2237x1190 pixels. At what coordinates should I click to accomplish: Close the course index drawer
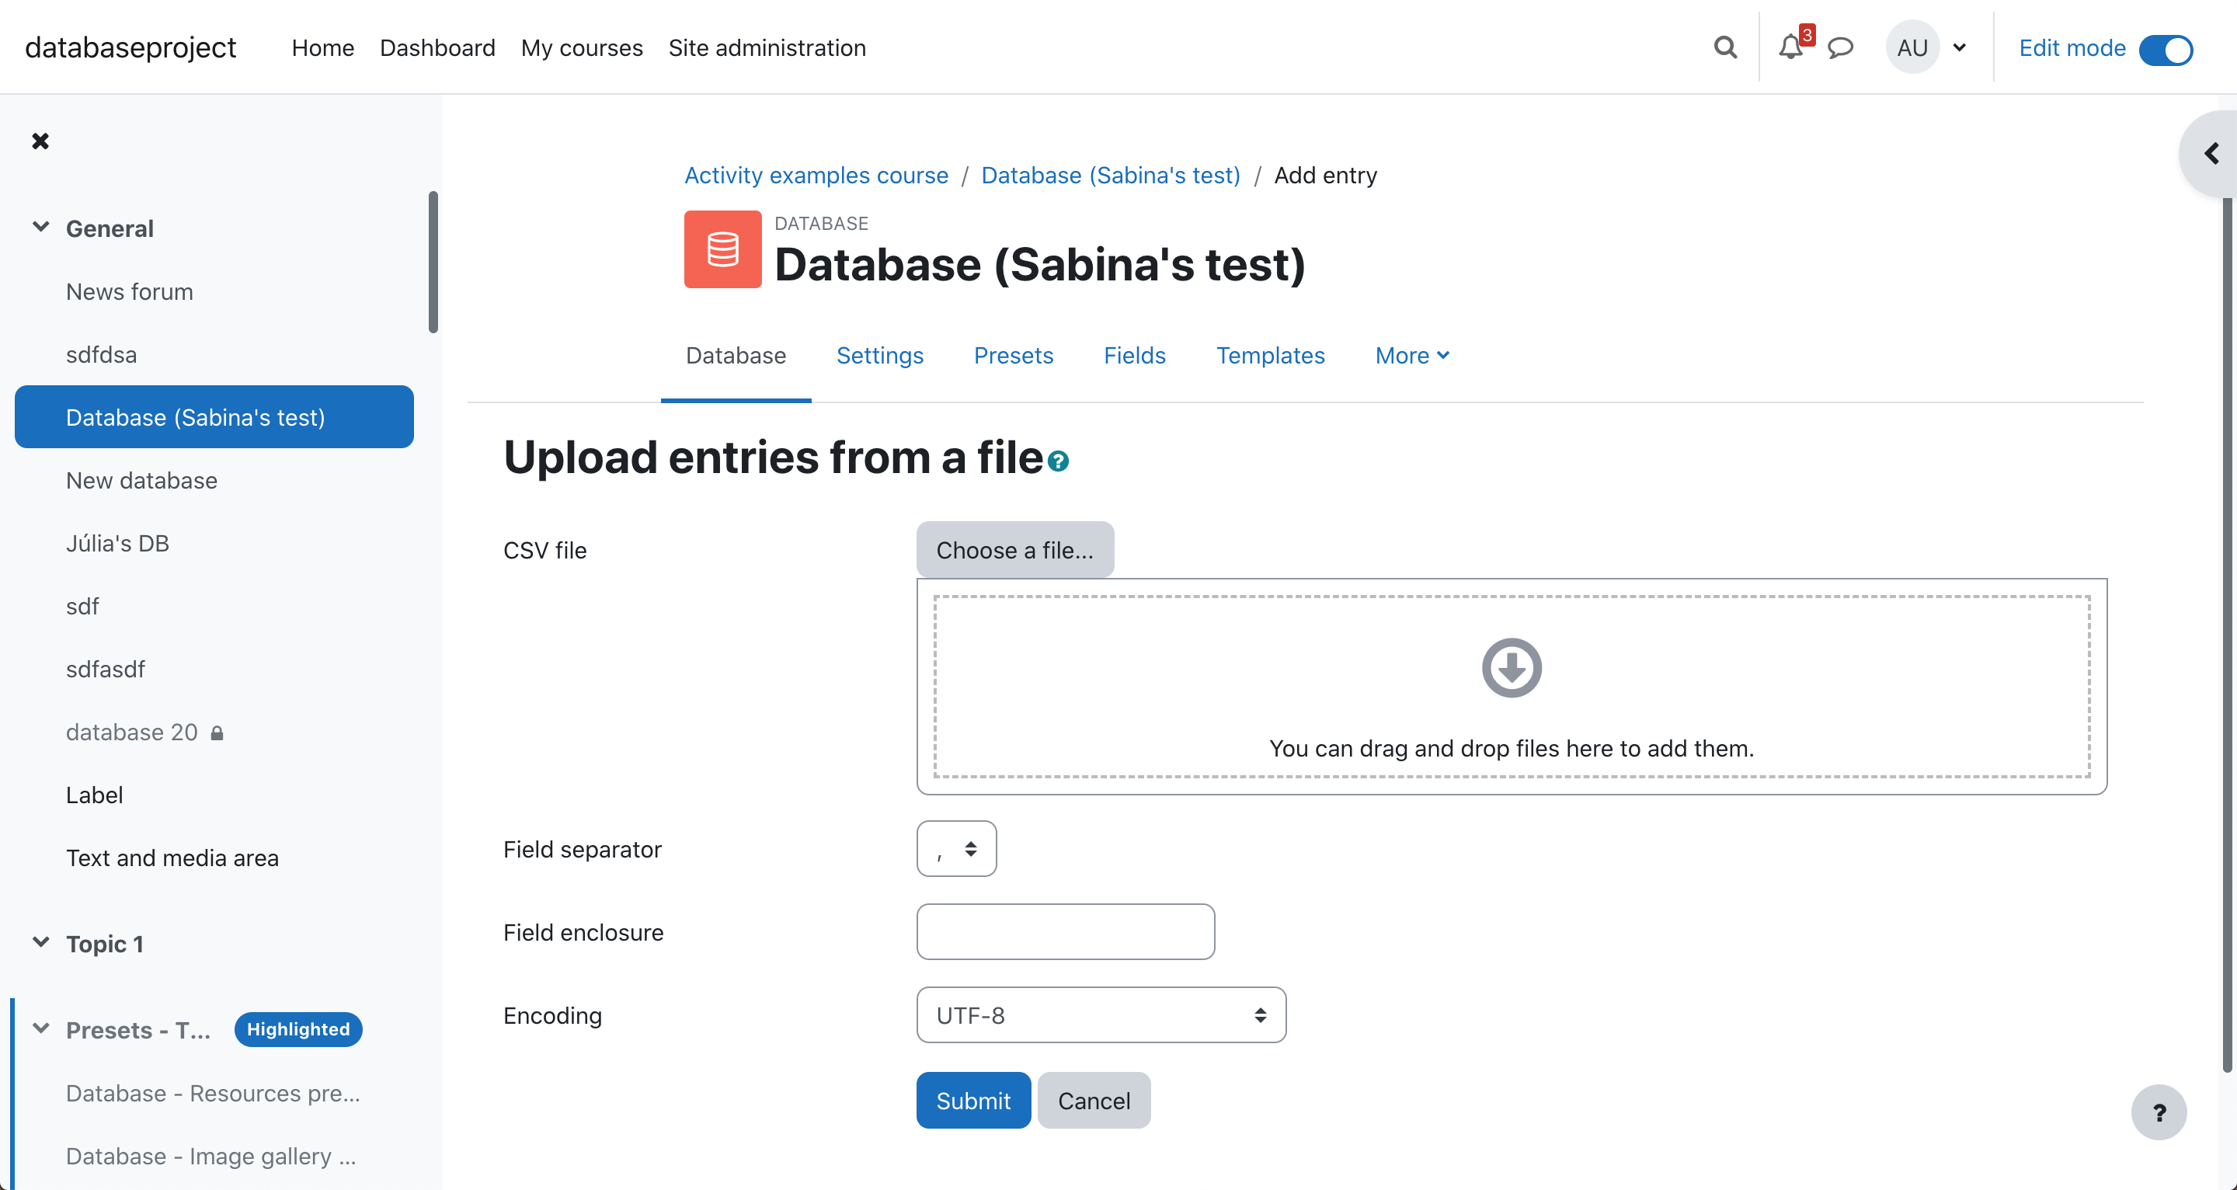[x=41, y=141]
